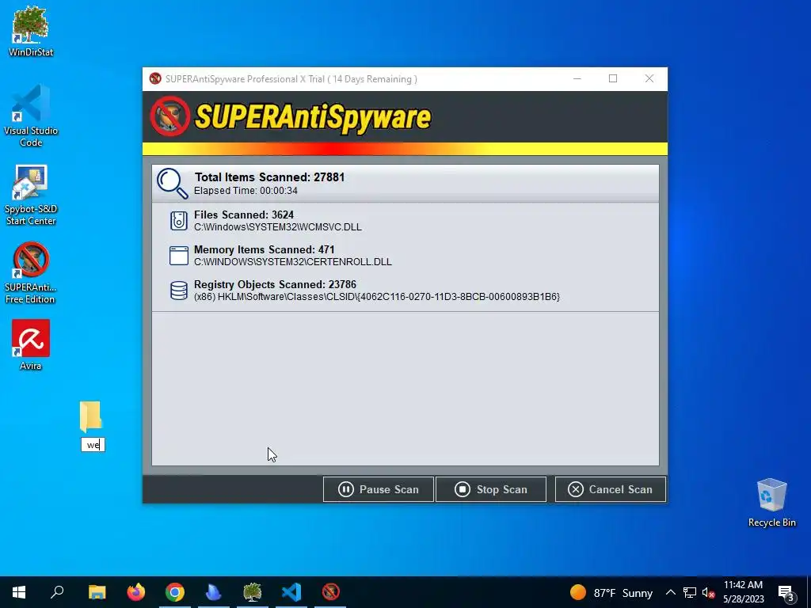Click the magnifying glass scan icon
The image size is (811, 608).
[172, 183]
